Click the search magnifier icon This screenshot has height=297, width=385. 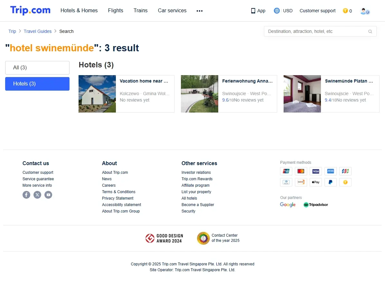[370, 32]
